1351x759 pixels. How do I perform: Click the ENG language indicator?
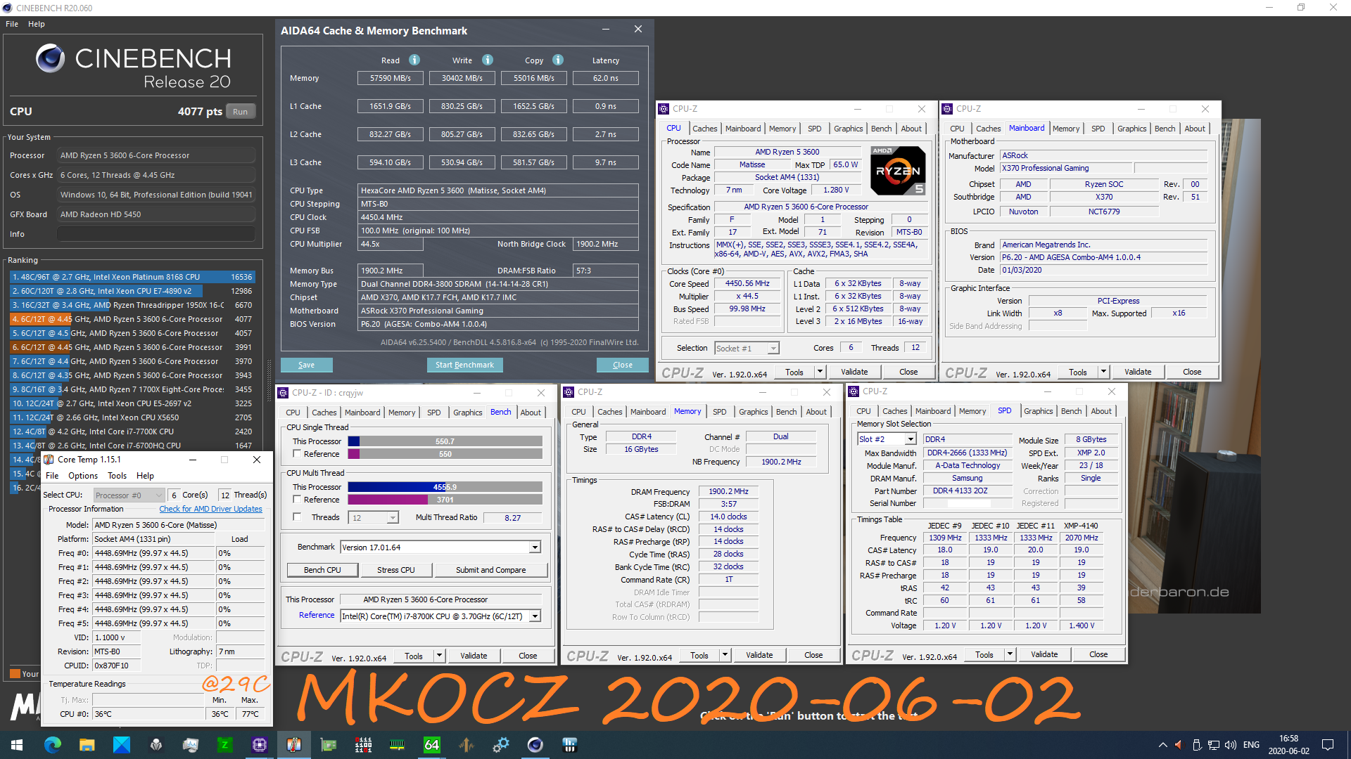pos(1251,745)
